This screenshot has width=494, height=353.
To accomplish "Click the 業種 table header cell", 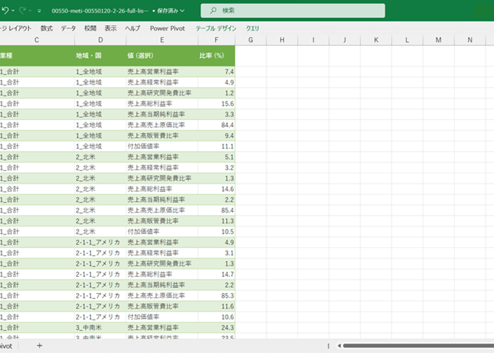I will tap(37, 56).
